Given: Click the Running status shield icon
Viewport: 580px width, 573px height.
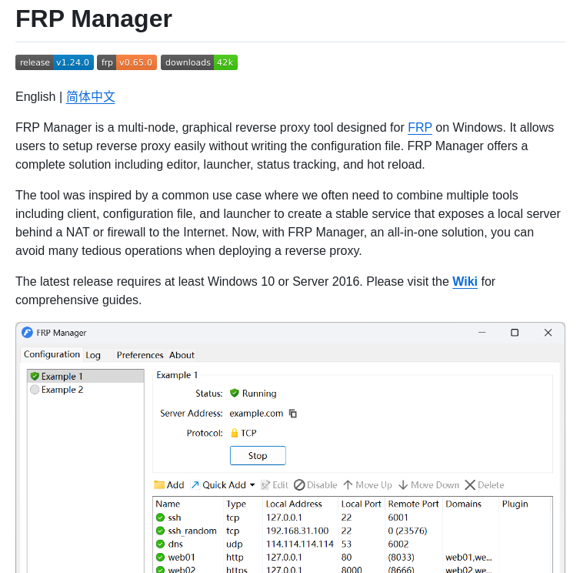Looking at the screenshot, I should (234, 393).
